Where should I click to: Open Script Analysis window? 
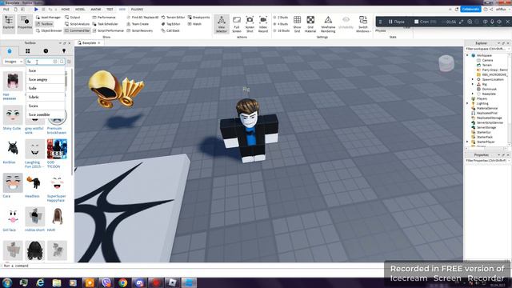tap(77, 24)
